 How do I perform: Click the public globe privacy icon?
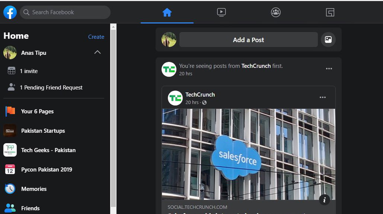coord(204,103)
